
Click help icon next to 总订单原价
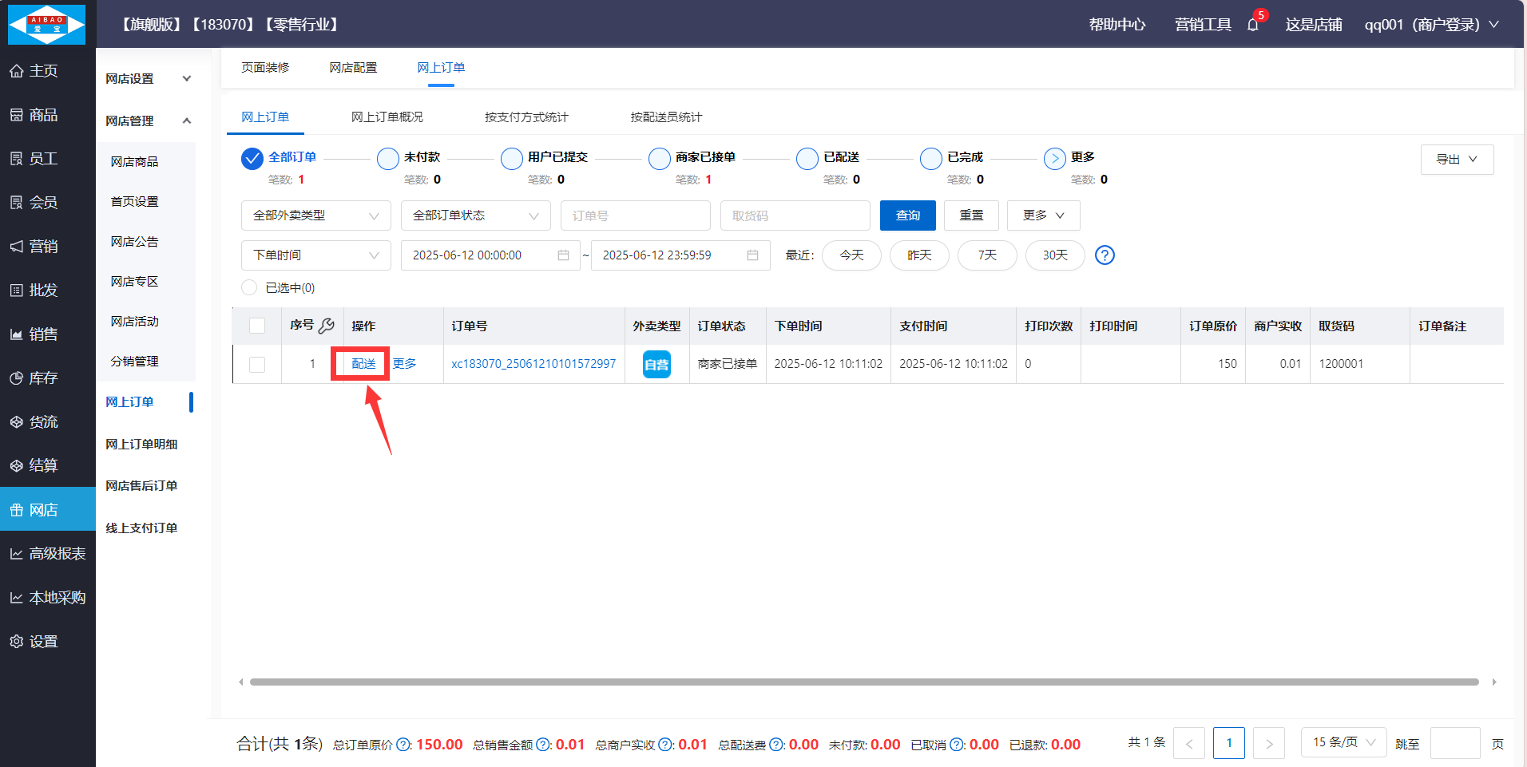click(x=404, y=745)
